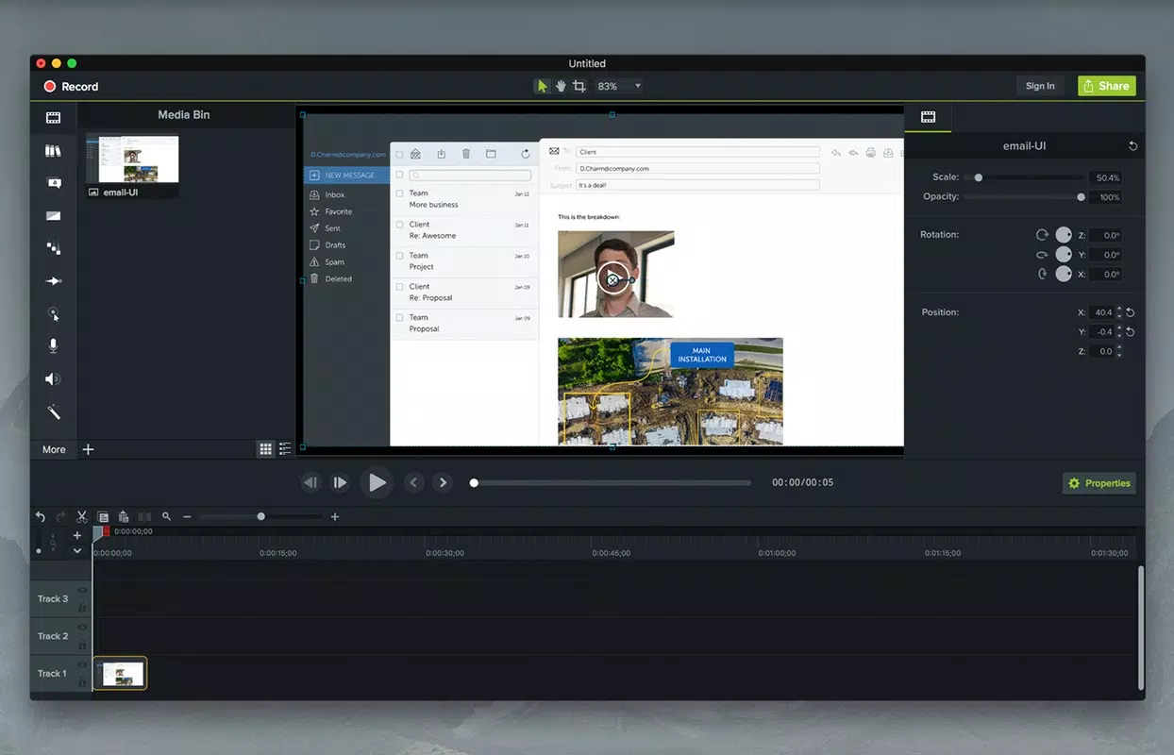Image resolution: width=1174 pixels, height=755 pixels.
Task: Click the Opacity slider handle
Action: (x=1079, y=196)
